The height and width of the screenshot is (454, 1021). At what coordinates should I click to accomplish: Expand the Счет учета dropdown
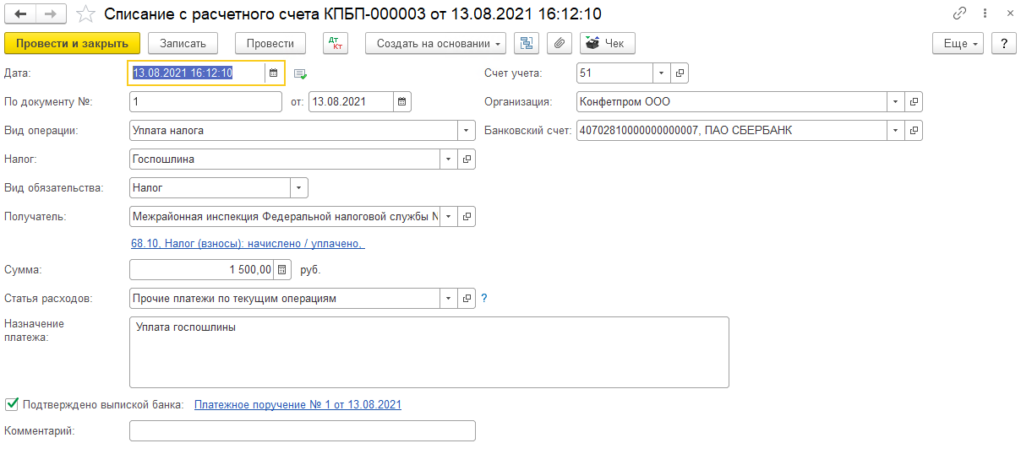tap(661, 73)
